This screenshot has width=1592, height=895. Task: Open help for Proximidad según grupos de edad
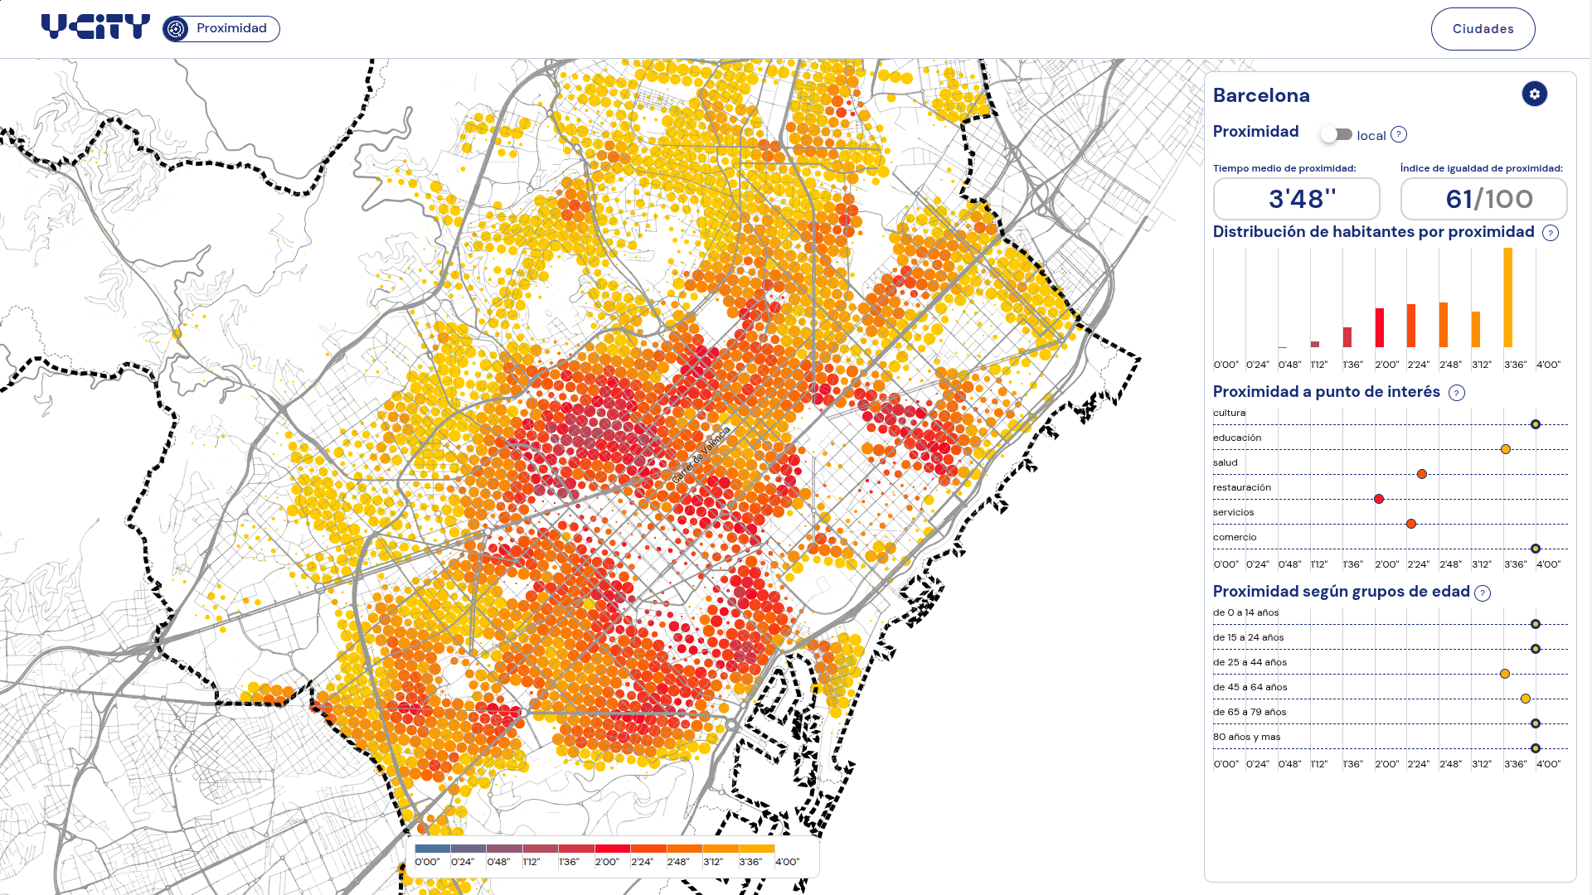coord(1483,593)
